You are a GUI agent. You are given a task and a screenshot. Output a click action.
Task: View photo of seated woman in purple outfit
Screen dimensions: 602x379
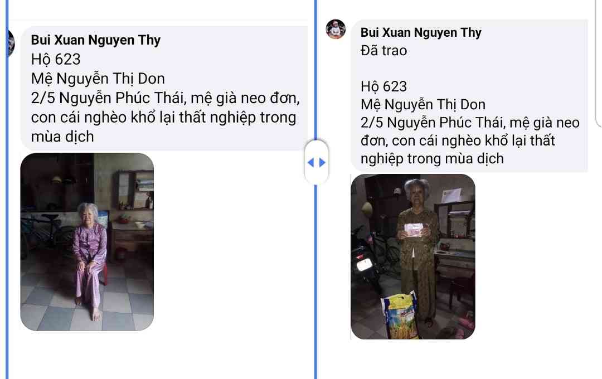pyautogui.click(x=87, y=242)
